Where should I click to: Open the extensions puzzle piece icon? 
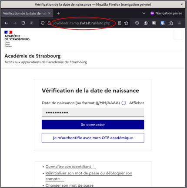tap(171, 23)
